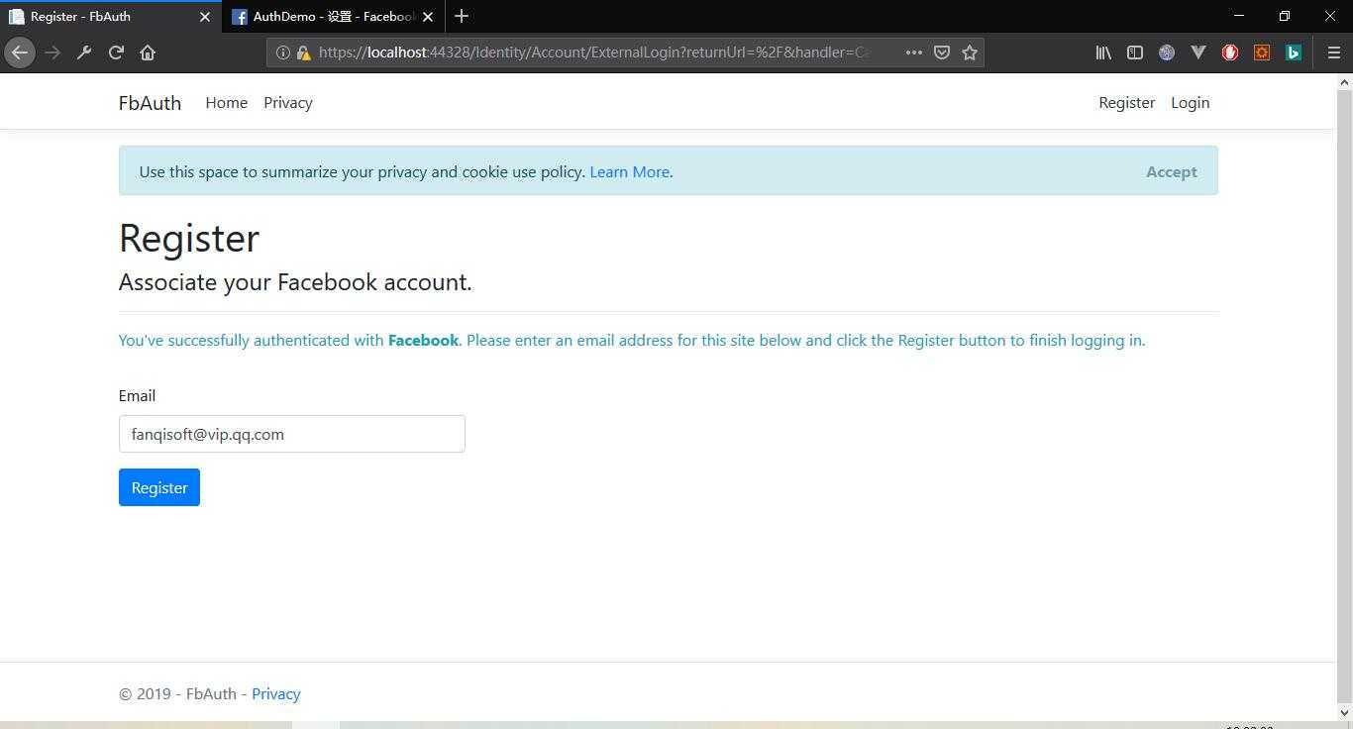Open the V-shaped extension icon
The height and width of the screenshot is (729, 1353).
point(1198,52)
